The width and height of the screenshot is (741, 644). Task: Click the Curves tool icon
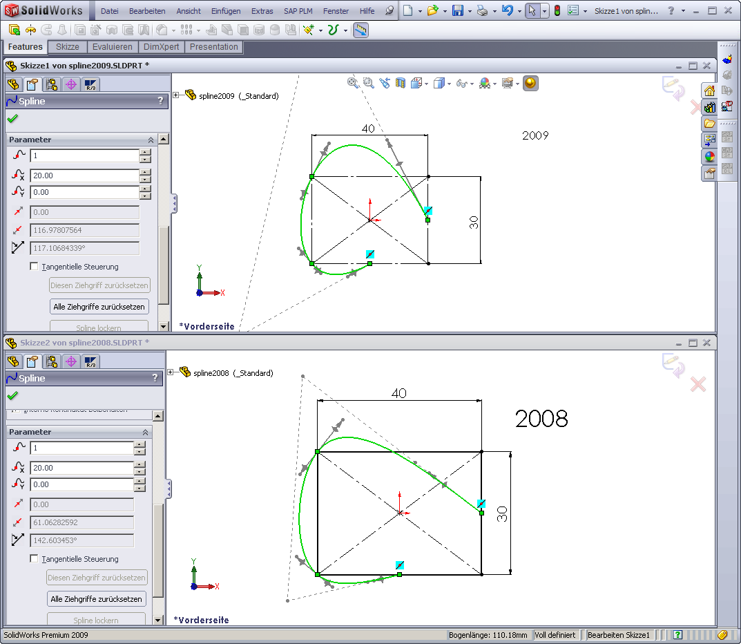click(333, 30)
